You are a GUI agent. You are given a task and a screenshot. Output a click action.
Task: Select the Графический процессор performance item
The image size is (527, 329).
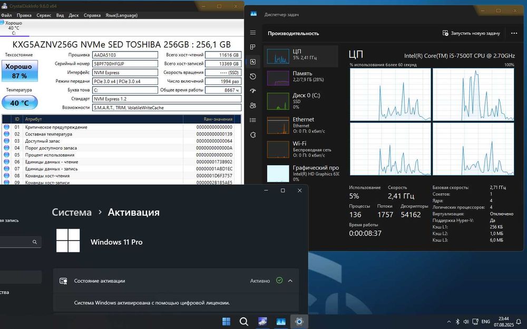tap(301, 173)
